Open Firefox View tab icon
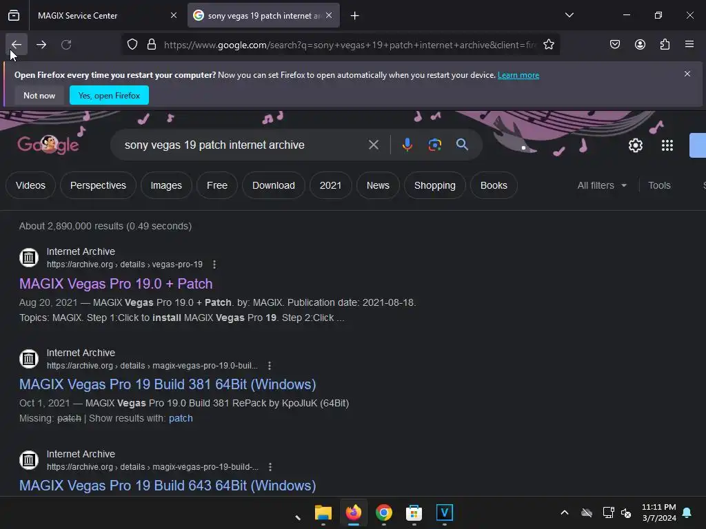Viewport: 706px width, 529px height. [14, 16]
